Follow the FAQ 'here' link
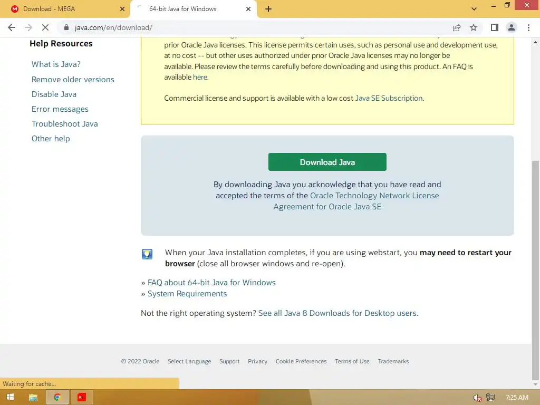The width and height of the screenshot is (540, 405). 200,77
